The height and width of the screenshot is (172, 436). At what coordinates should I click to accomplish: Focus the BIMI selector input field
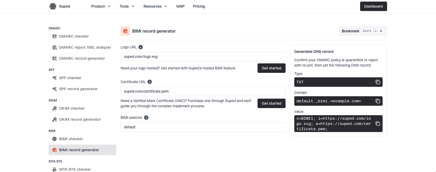click(x=203, y=127)
